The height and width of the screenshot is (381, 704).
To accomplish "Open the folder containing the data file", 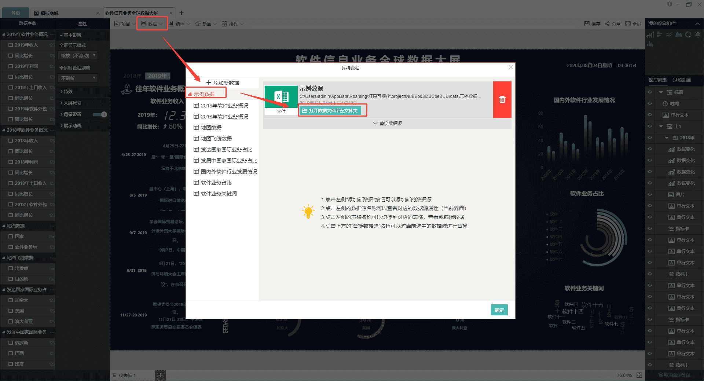I will coord(330,110).
